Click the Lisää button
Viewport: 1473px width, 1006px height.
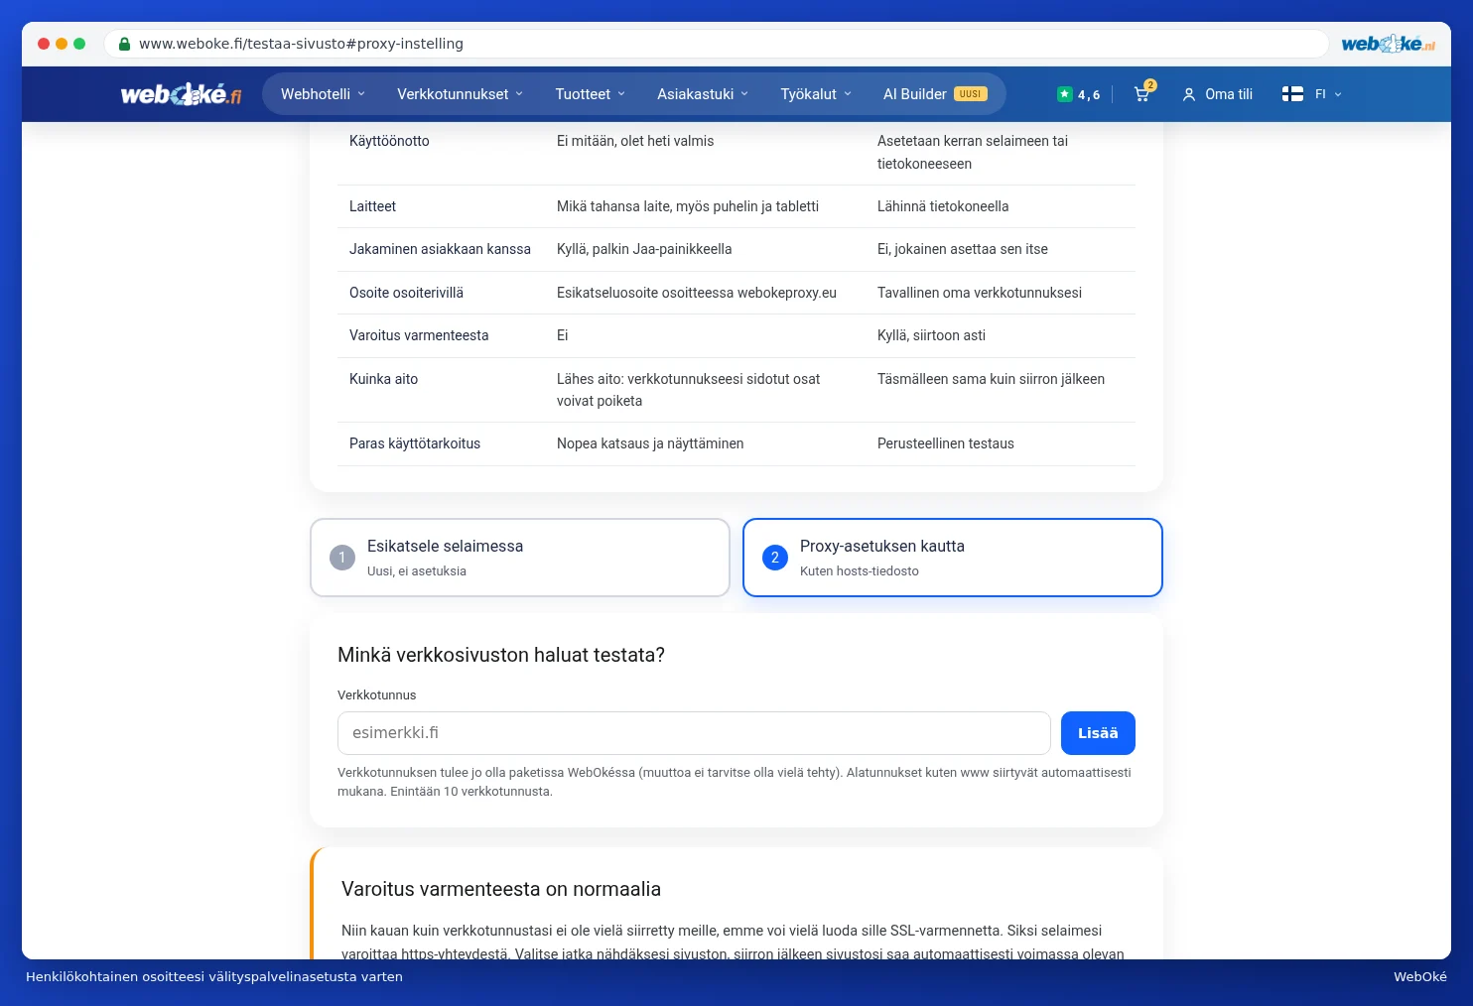pos(1098,733)
